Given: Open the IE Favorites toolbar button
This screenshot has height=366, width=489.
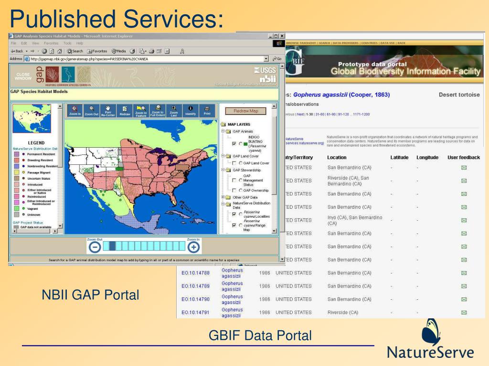Looking at the screenshot, I should (97, 51).
